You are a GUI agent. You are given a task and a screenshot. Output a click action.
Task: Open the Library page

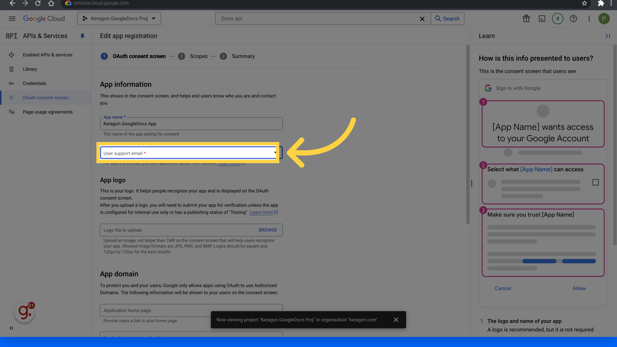point(30,69)
